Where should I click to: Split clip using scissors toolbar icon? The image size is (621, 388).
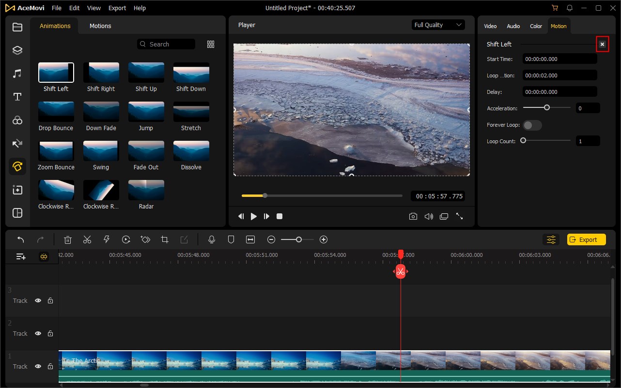[87, 239]
